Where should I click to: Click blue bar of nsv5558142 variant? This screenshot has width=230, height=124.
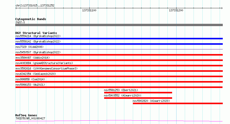pyautogui.click(x=119, y=44)
